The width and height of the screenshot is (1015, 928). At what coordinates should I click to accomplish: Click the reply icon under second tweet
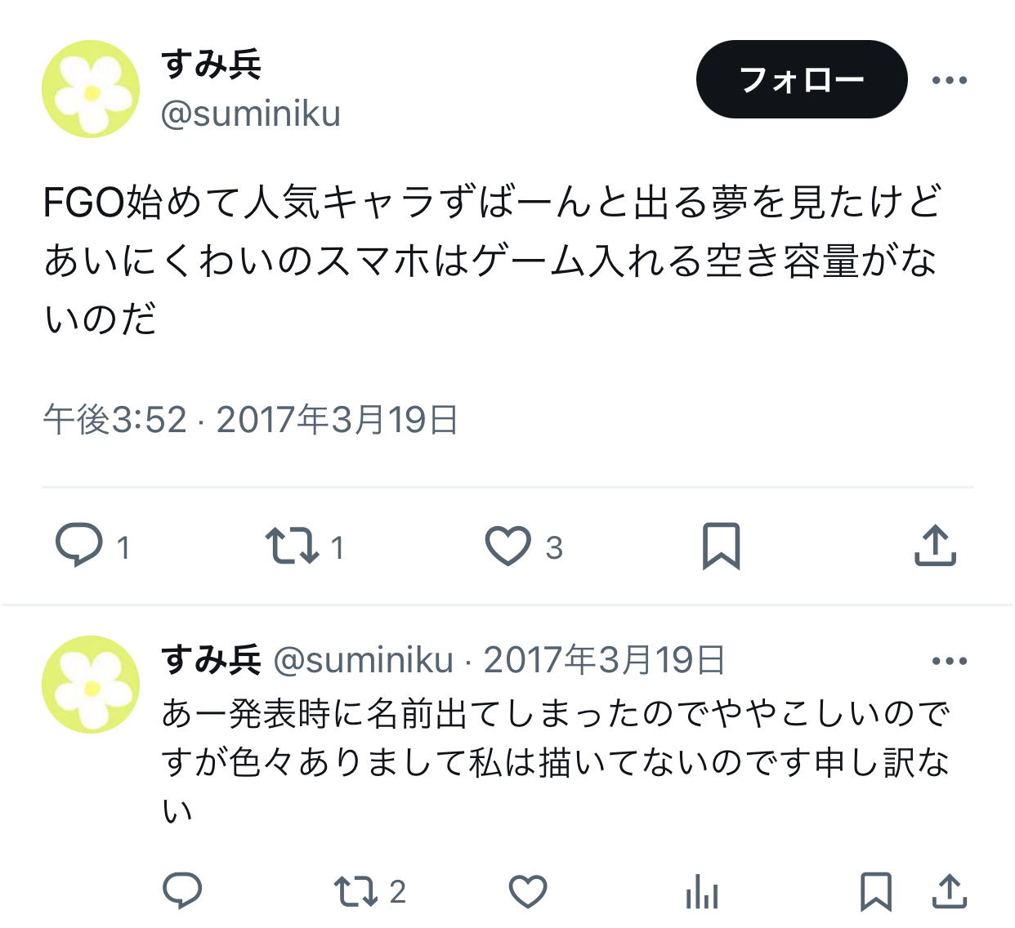click(x=182, y=890)
